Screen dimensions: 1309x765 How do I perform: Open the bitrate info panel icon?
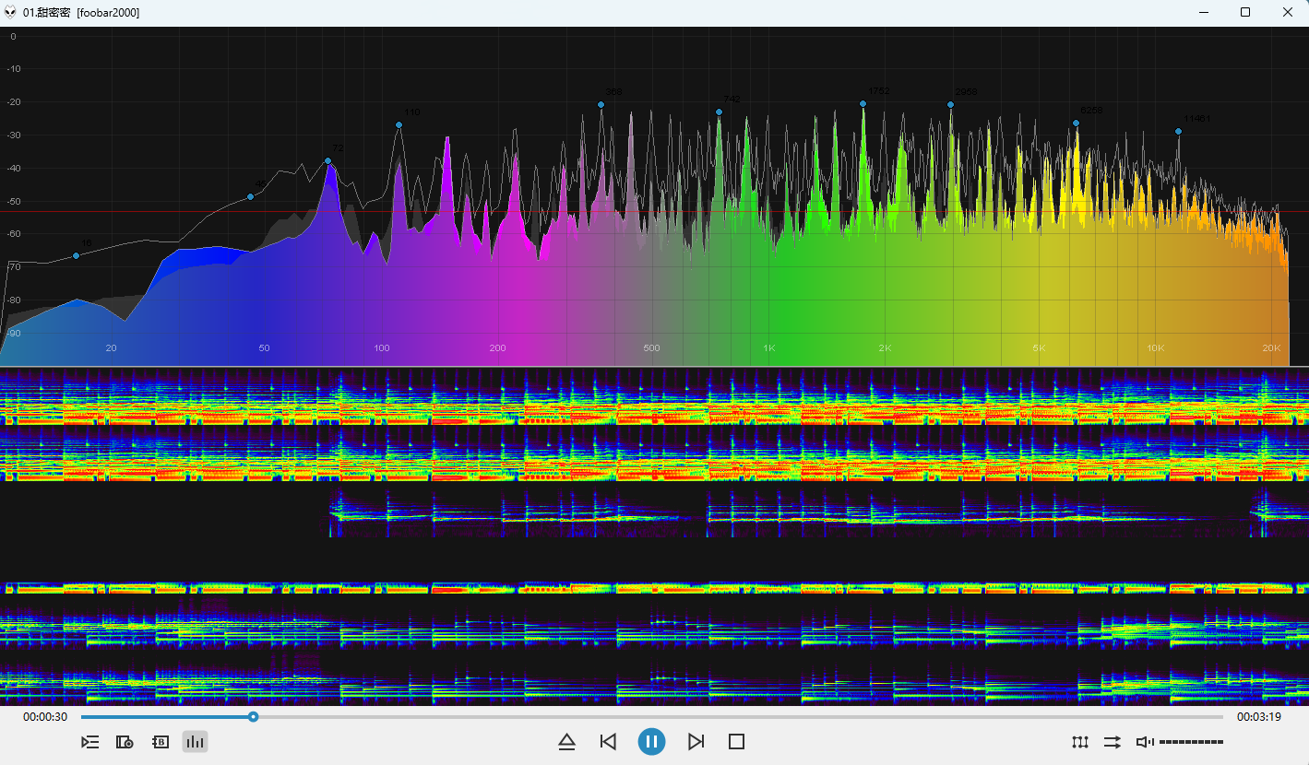160,742
